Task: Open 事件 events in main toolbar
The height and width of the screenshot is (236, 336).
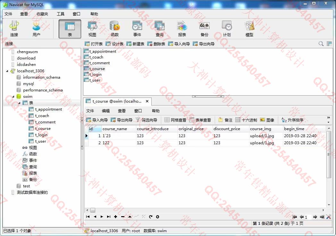Action: pyautogui.click(x=137, y=29)
